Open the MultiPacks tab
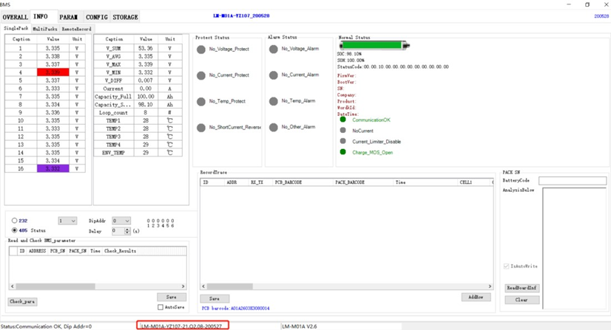 pyautogui.click(x=44, y=29)
